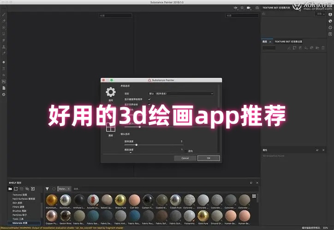
Task: Select the Clone stamp tool in left toolbar
Action: [4, 47]
